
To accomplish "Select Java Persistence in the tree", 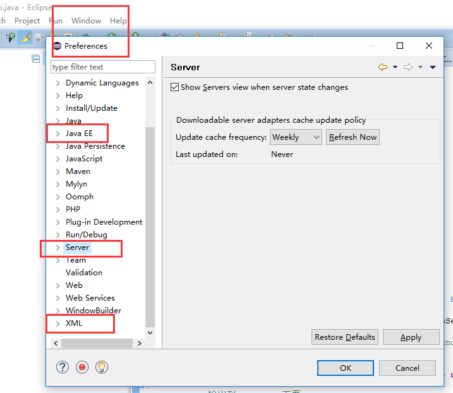I will pyautogui.click(x=95, y=146).
